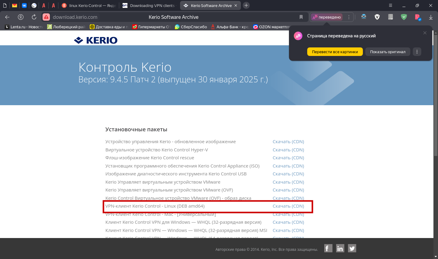Screen dimensions: 438x259
Task: Toggle the 'переведено' translation button
Action: 327,17
